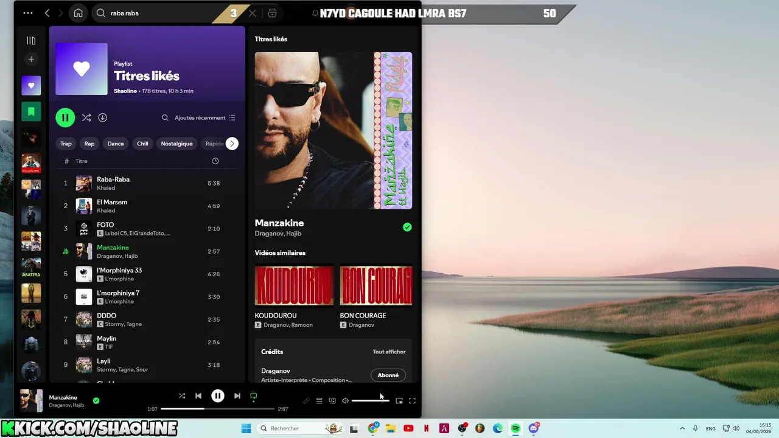Go back using the left arrow
This screenshot has width=779, height=438.
pyautogui.click(x=47, y=13)
